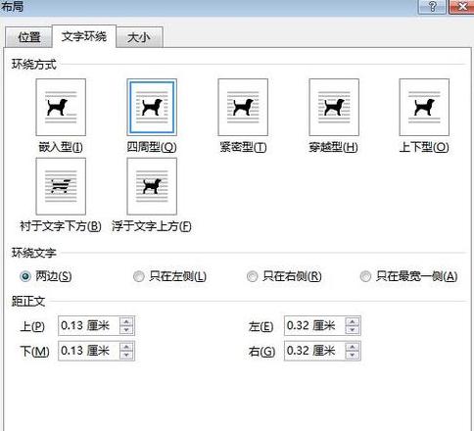Increase the 上 top distance with up arrow
The width and height of the screenshot is (474, 431).
click(x=126, y=321)
